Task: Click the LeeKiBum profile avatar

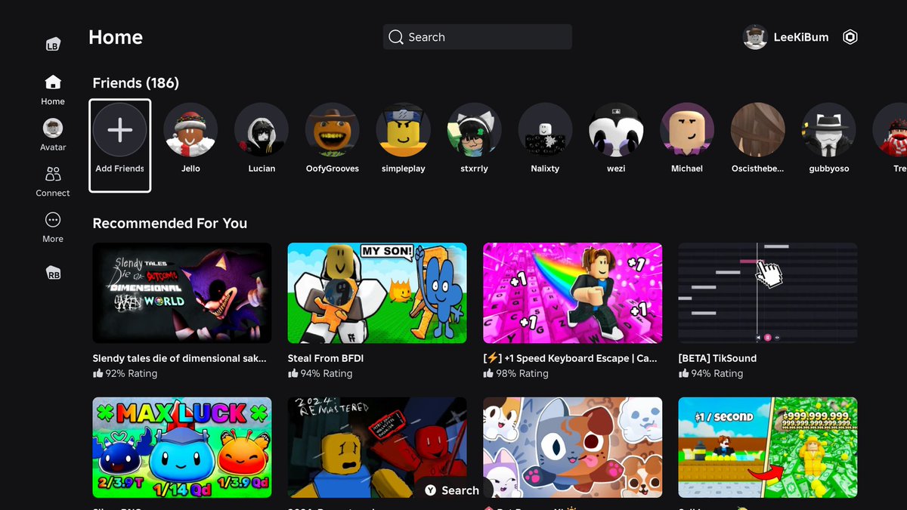Action: coord(755,37)
